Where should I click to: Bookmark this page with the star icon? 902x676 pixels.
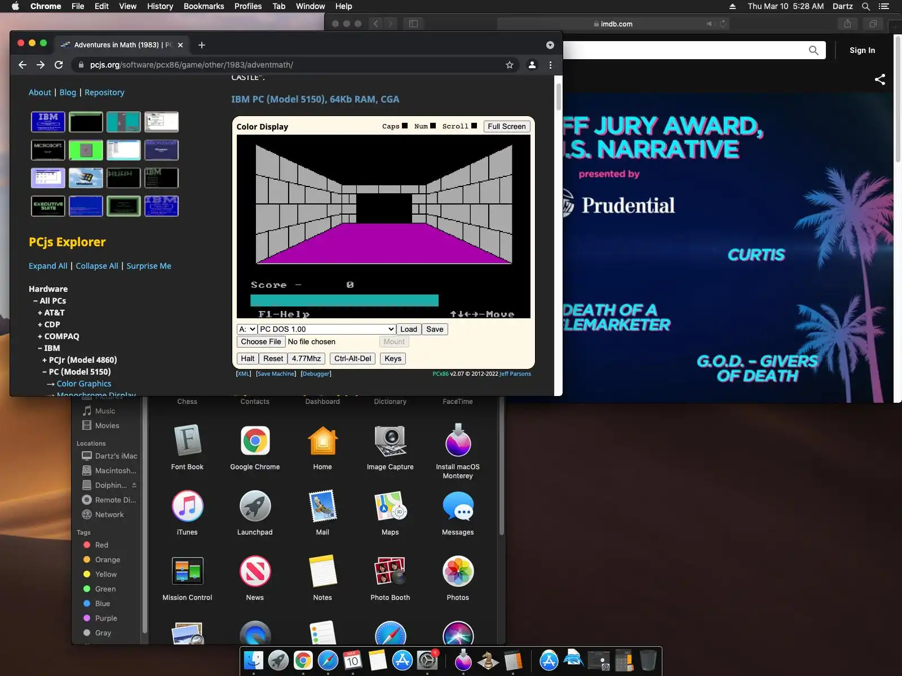pos(510,65)
